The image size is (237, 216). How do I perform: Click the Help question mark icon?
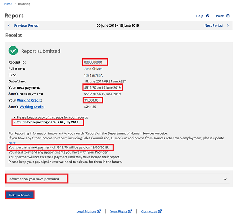pos(208,16)
